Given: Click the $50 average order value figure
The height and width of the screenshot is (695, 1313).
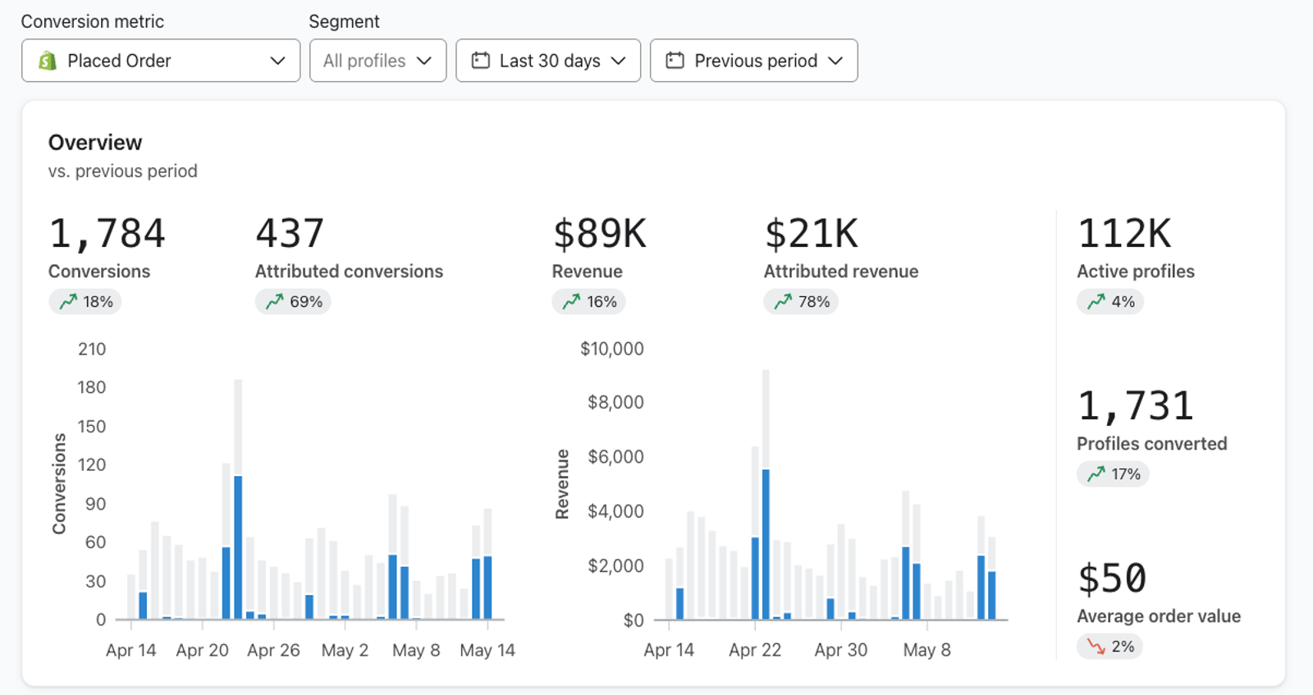Looking at the screenshot, I should pyautogui.click(x=1112, y=578).
